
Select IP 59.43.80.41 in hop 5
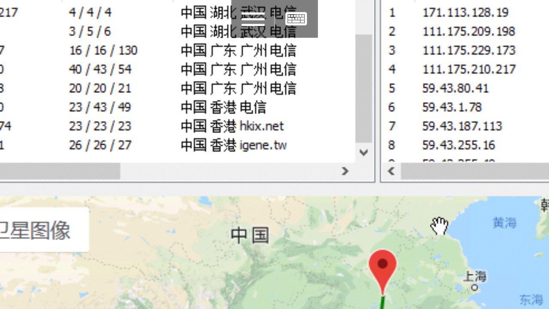[x=455, y=88]
